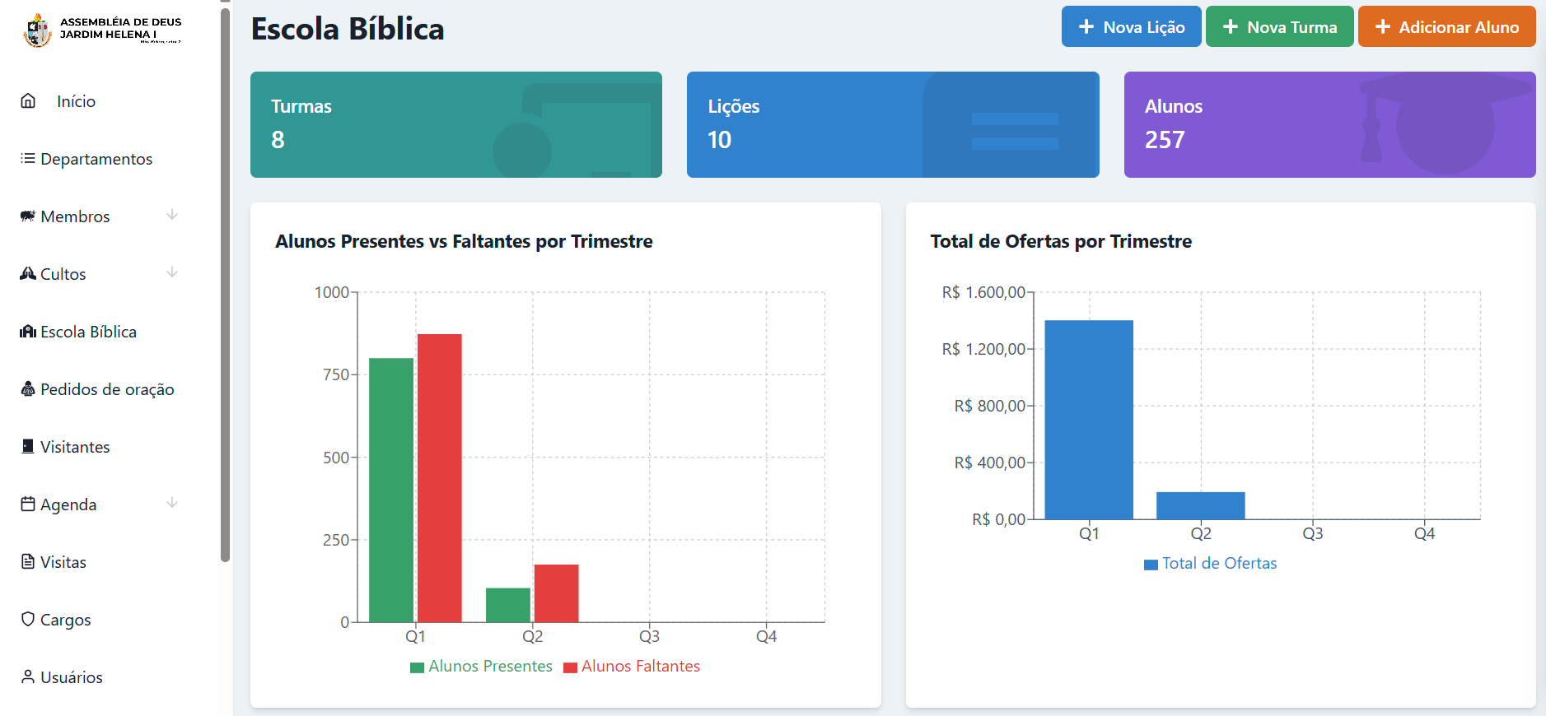The height and width of the screenshot is (716, 1546).
Task: Click the Cargos shield icon
Action: pyautogui.click(x=28, y=620)
